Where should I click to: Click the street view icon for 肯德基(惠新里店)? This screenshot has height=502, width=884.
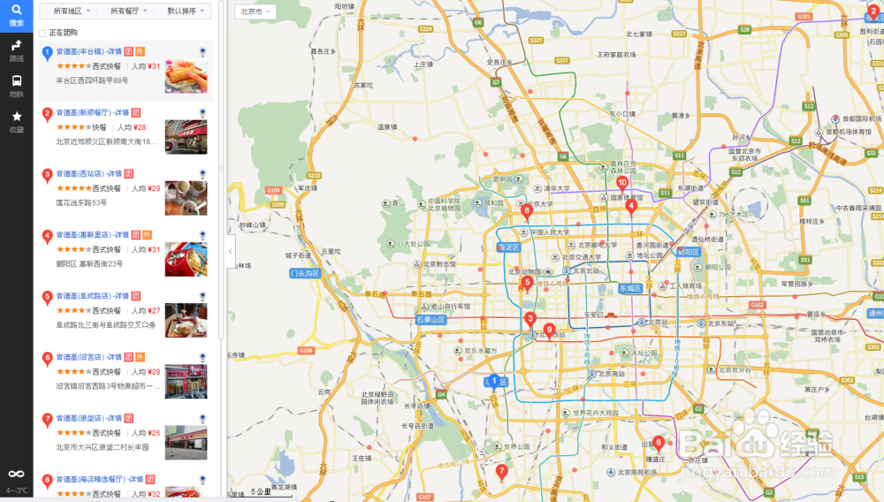point(202,235)
